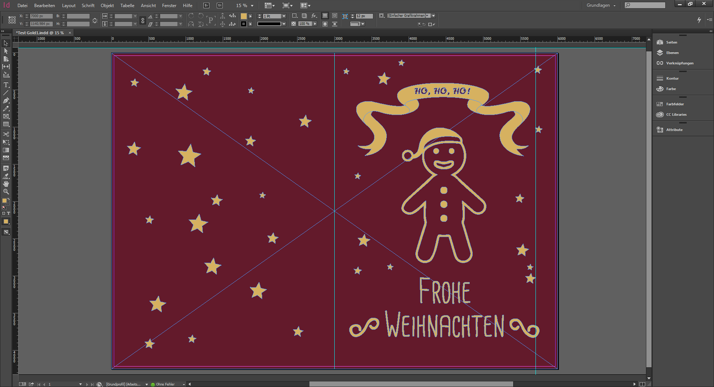The height and width of the screenshot is (387, 714).
Task: Expand the stroke weight 1 Pt dropdown
Action: pyautogui.click(x=284, y=16)
